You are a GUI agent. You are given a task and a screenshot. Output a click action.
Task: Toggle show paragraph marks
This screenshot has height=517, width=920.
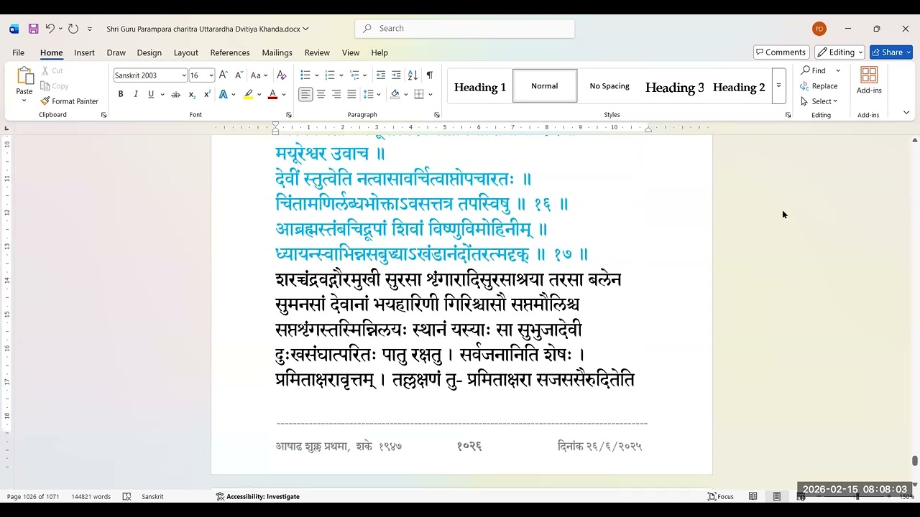coord(429,75)
